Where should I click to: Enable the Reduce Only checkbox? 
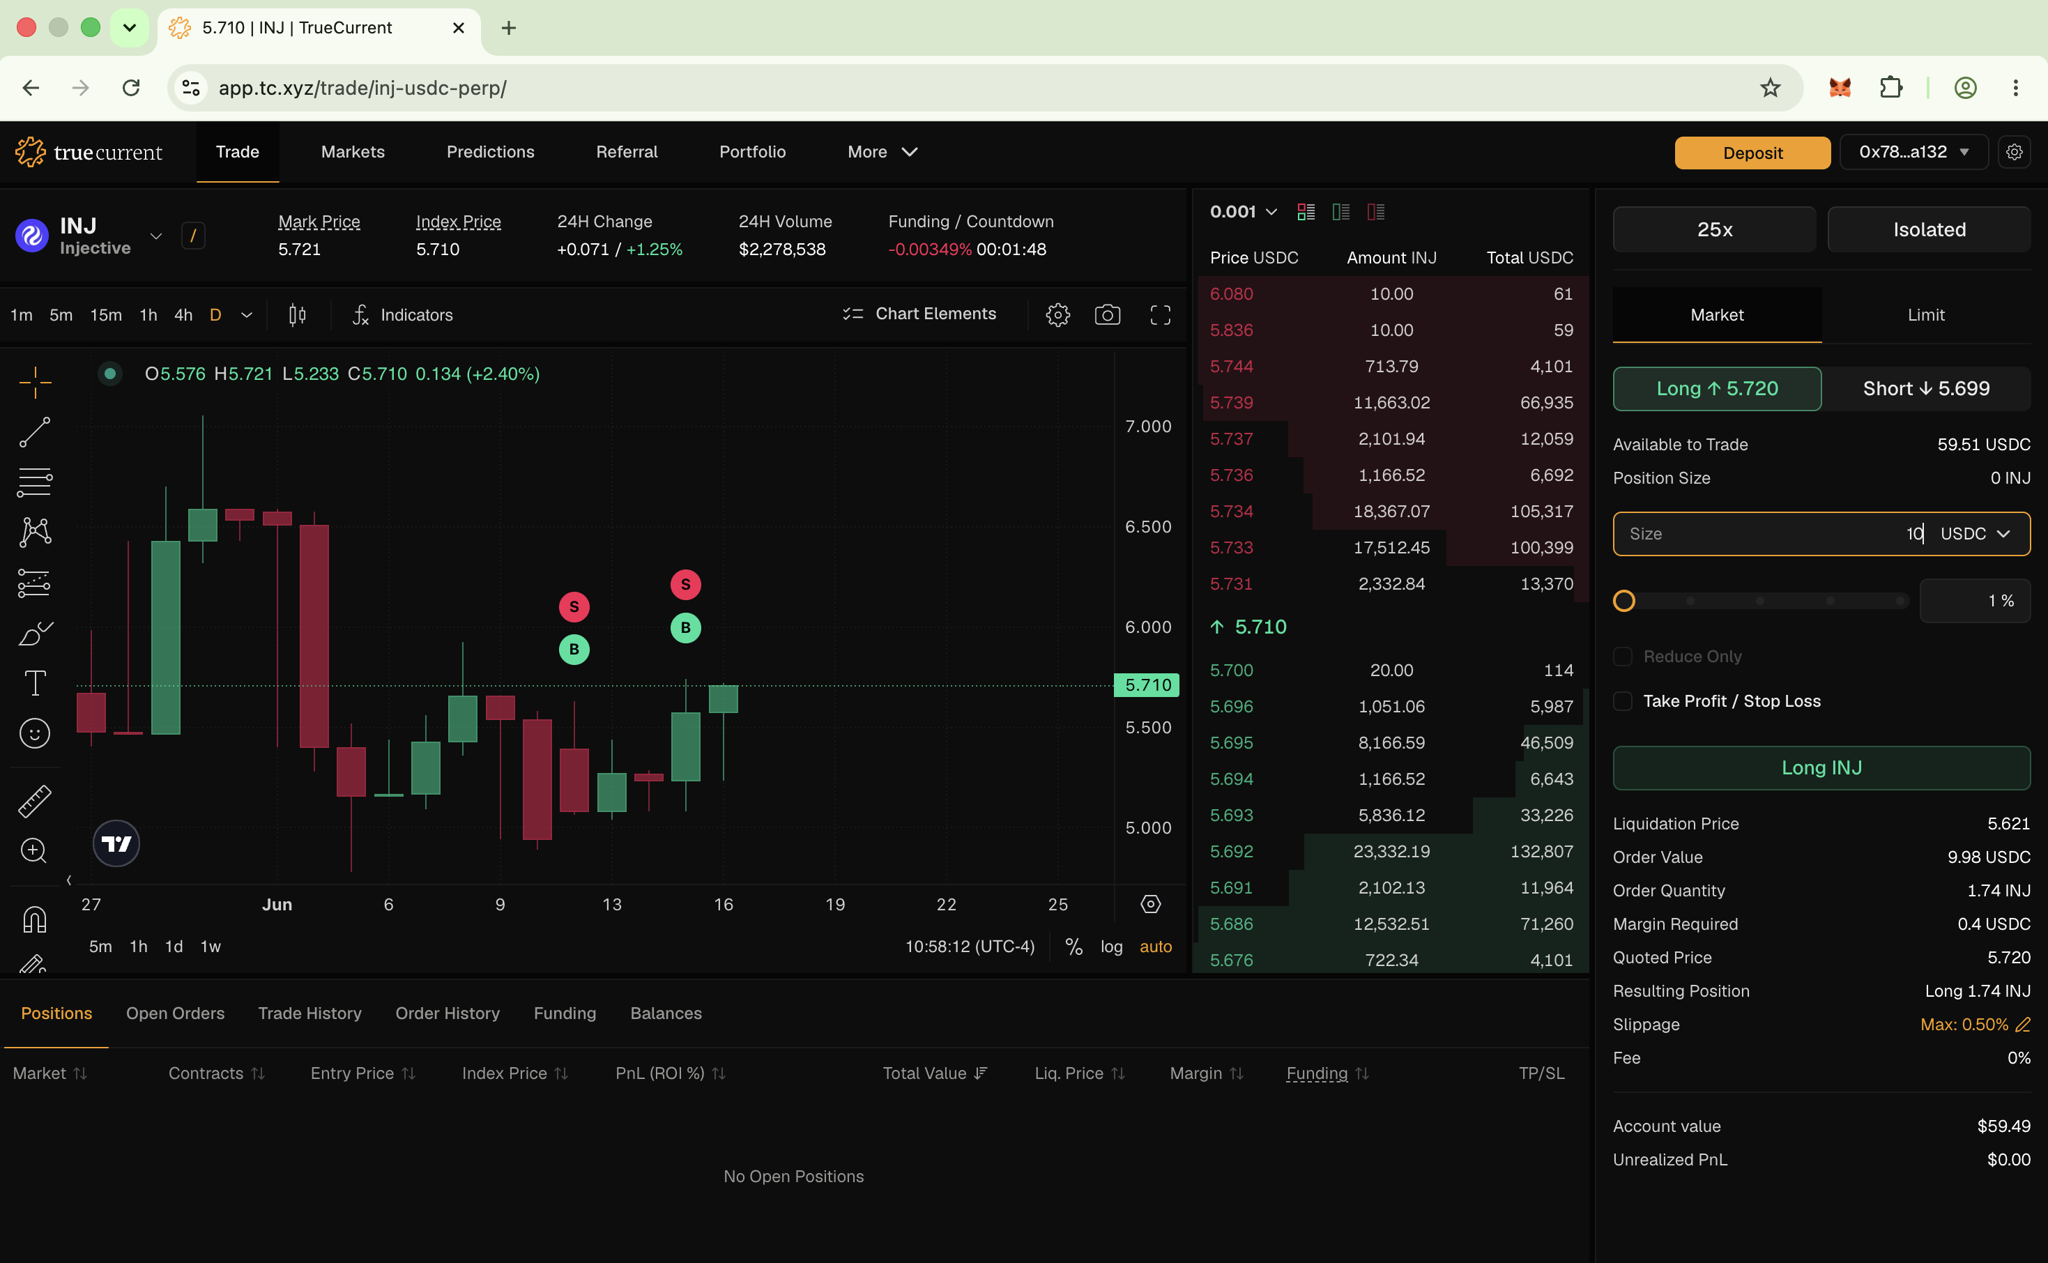pyautogui.click(x=1622, y=657)
